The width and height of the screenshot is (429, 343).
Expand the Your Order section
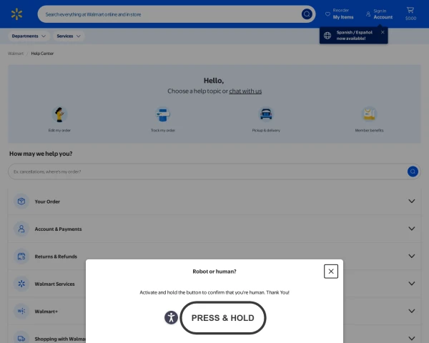[411, 202]
